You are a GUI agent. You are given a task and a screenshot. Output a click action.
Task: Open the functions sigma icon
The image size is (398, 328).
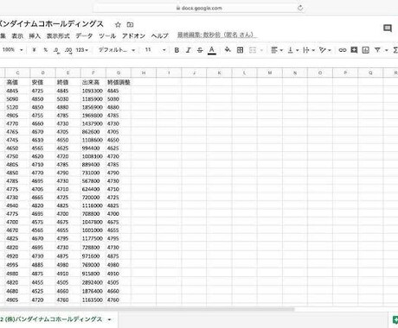coord(395,50)
